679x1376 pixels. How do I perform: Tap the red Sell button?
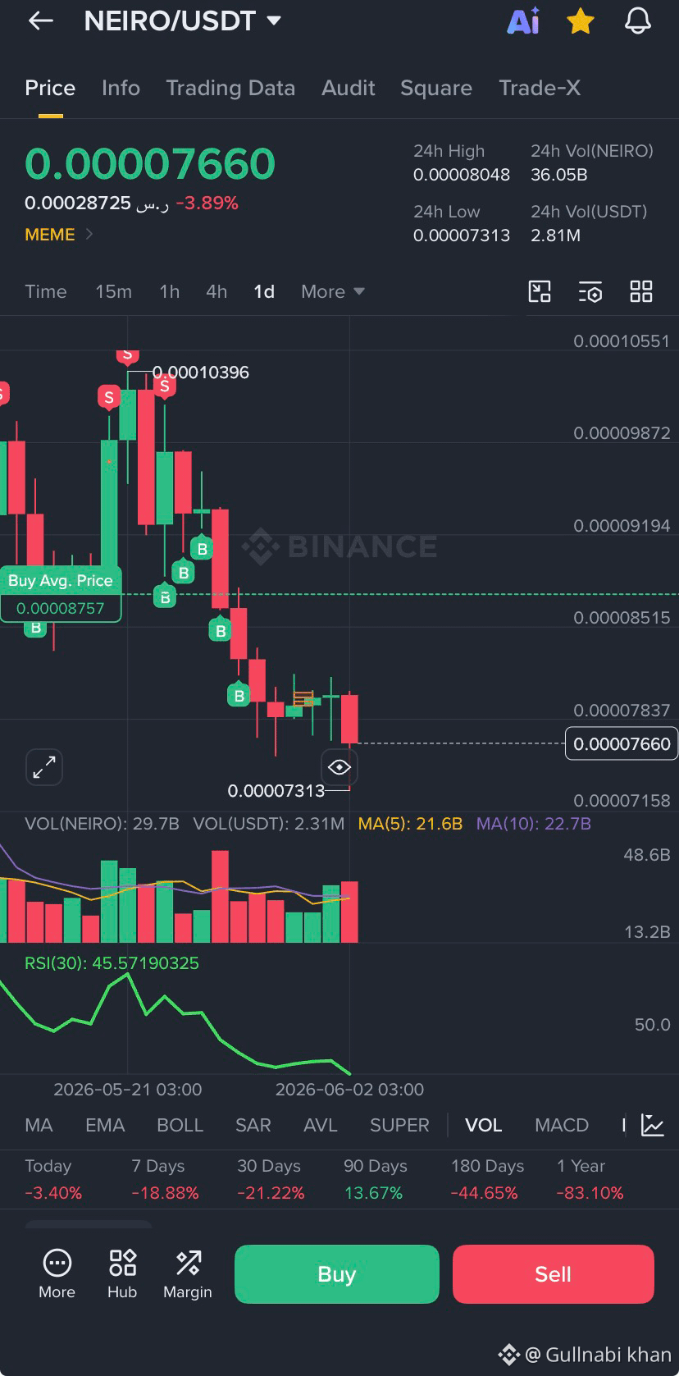554,1274
